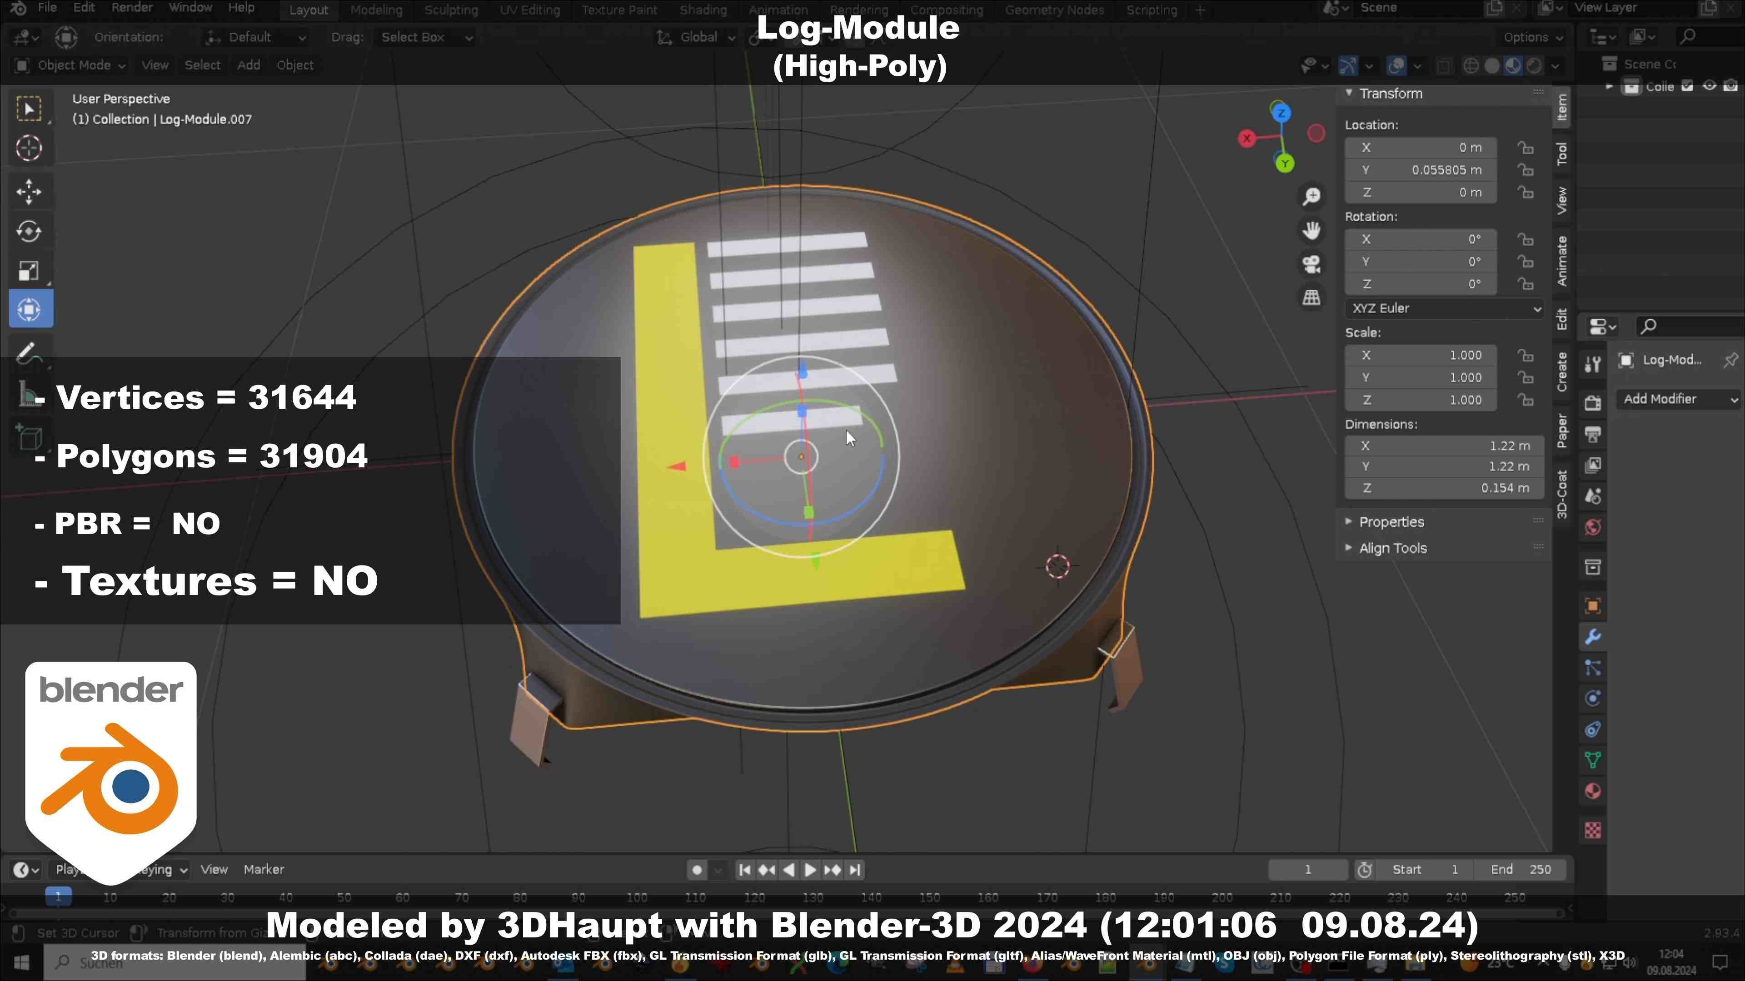Toggle lock on Scale Z
Viewport: 1745px width, 981px height.
[x=1525, y=400]
